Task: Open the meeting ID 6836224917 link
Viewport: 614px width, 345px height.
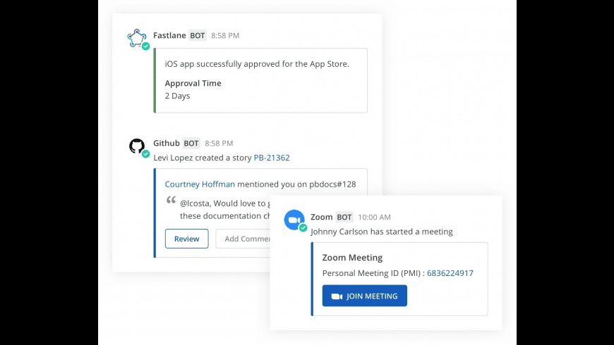Action: [450, 273]
